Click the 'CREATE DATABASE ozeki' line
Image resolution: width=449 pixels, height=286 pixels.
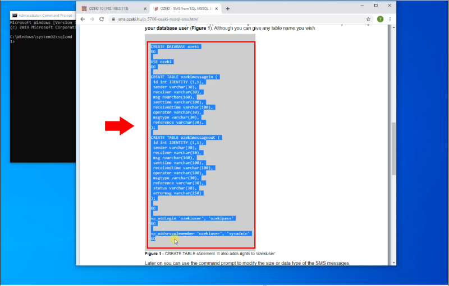coord(176,46)
